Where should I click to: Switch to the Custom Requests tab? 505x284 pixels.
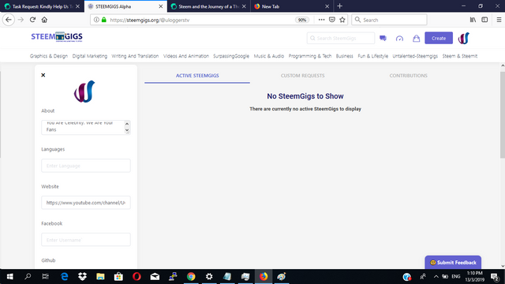coord(302,76)
